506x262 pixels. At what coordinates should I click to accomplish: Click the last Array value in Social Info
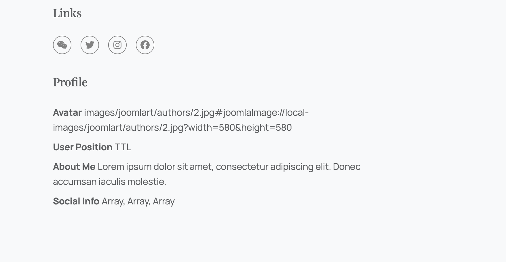tap(164, 201)
